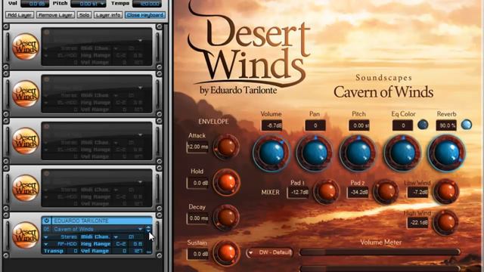Screen dimensions: 484x272
Task: Toggle the Reverb on/off button
Action: (x=466, y=125)
